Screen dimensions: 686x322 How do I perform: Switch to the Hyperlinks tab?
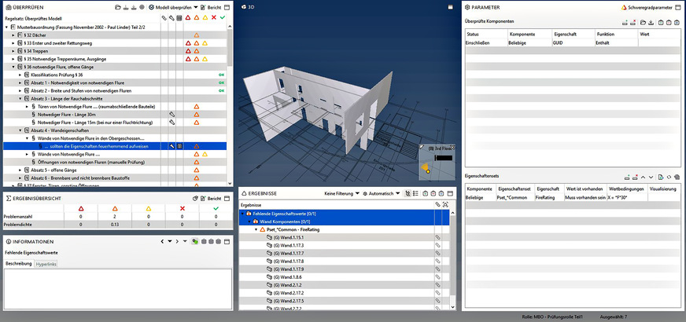click(47, 264)
